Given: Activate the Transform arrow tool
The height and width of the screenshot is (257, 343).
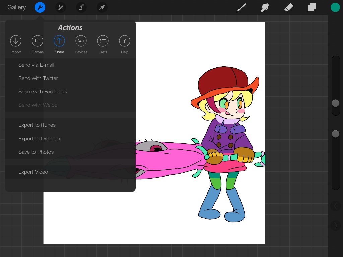Looking at the screenshot, I should pyautogui.click(x=102, y=7).
